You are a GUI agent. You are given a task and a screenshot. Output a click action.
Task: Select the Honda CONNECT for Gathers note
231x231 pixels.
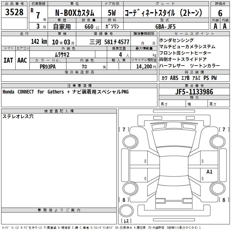(66, 92)
